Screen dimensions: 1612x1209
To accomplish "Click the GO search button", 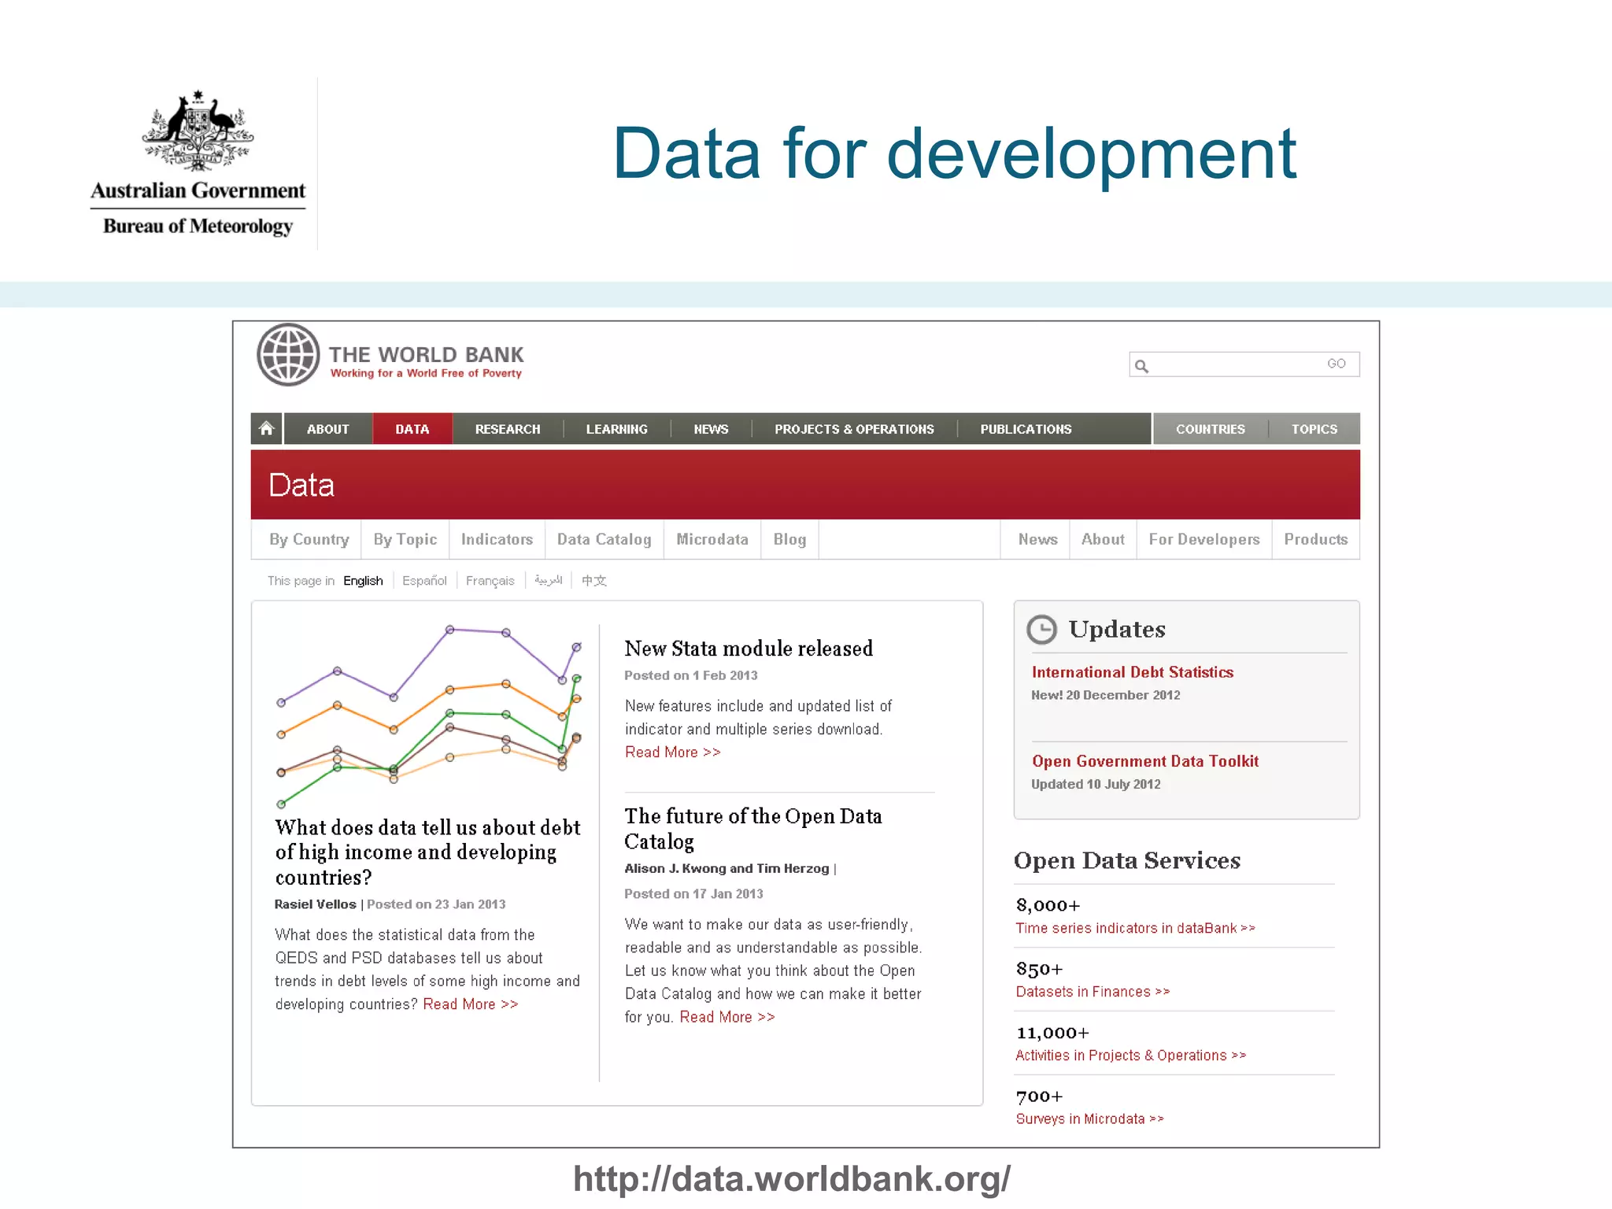I will coord(1337,364).
